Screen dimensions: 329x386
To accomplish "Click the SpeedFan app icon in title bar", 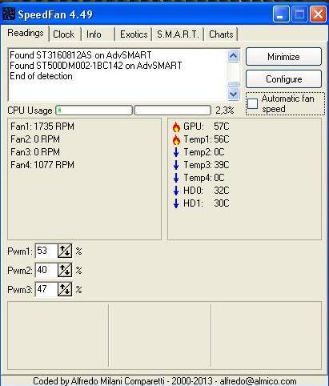I will point(9,14).
